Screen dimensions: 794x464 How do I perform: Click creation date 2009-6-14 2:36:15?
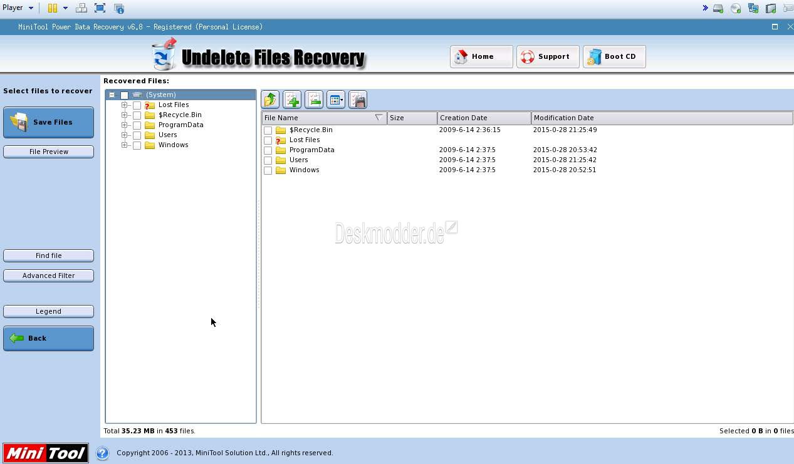469,130
